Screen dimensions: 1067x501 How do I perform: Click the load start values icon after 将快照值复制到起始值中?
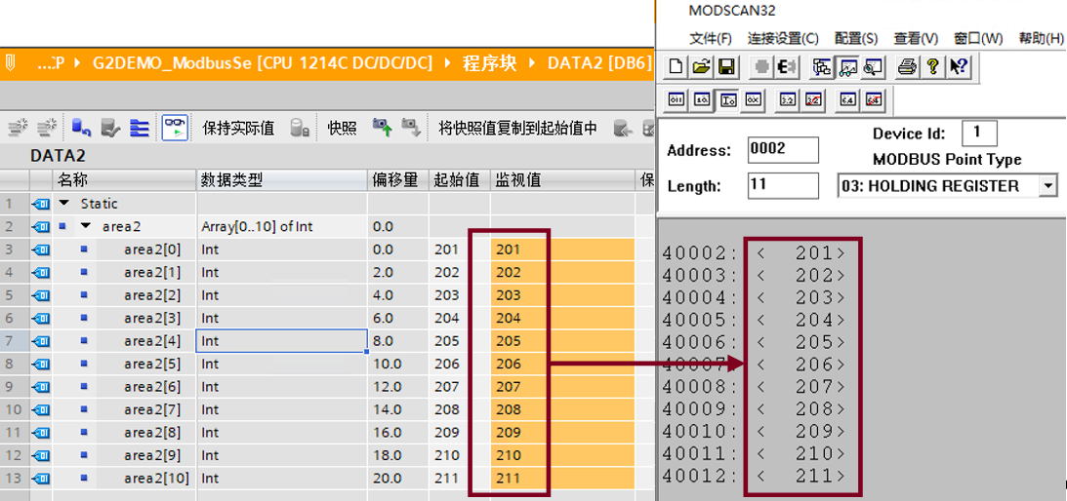click(621, 127)
